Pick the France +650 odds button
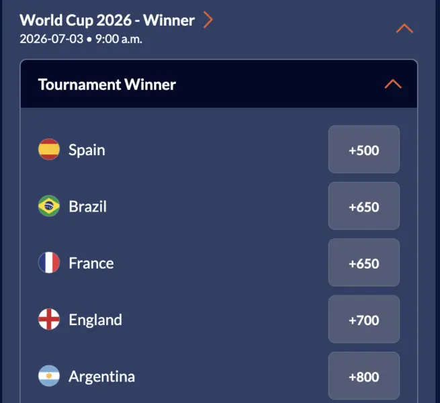The image size is (440, 403). 363,263
